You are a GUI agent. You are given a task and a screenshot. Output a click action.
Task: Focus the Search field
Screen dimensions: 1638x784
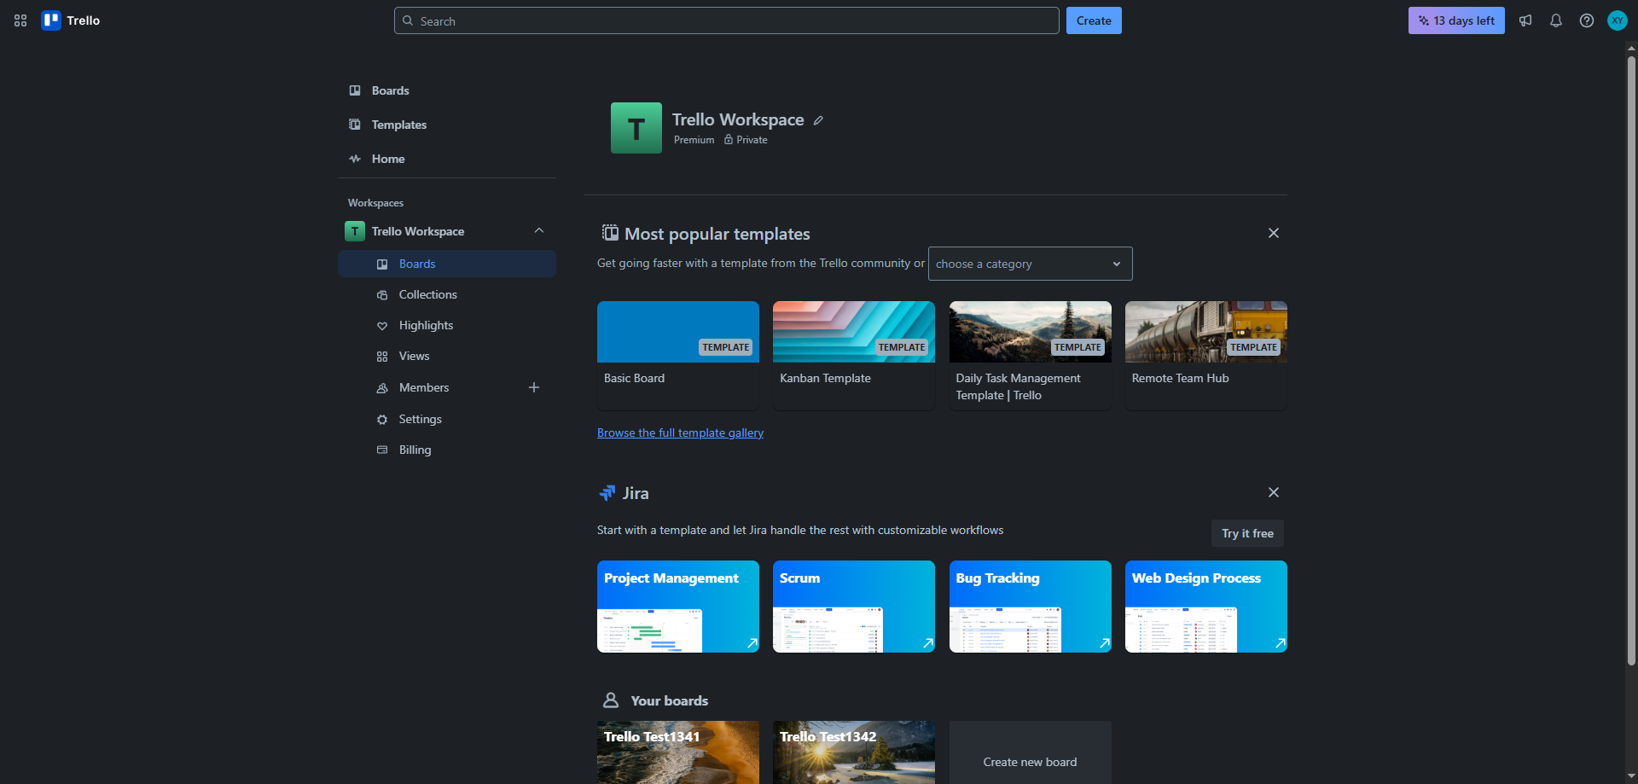(x=727, y=20)
